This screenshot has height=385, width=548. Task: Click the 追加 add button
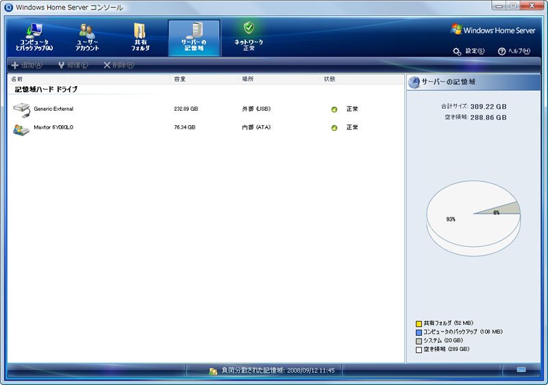pos(27,65)
